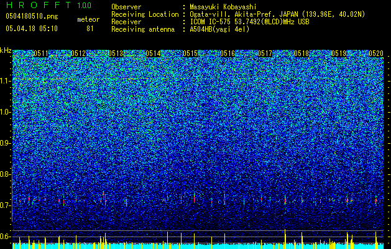The image size is (391, 249).
Task: Click the 0517 time marker
Action: coord(265,54)
